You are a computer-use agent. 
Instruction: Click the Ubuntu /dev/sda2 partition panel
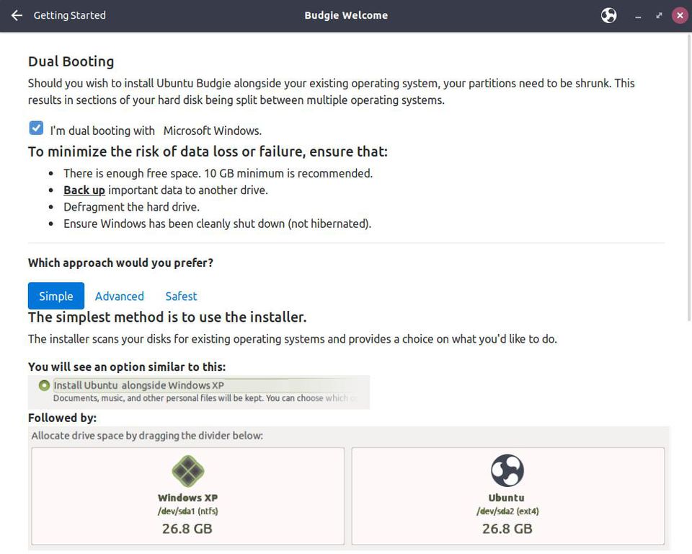click(508, 496)
